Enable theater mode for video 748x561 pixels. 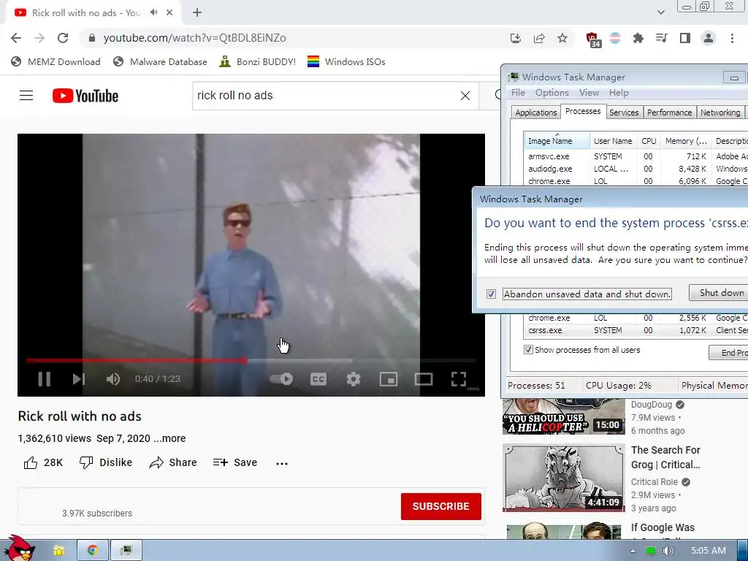coord(423,379)
